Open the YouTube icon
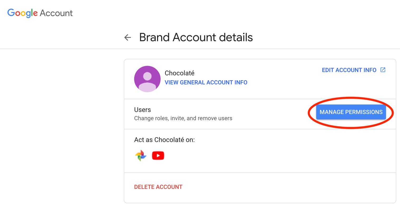 tap(158, 156)
